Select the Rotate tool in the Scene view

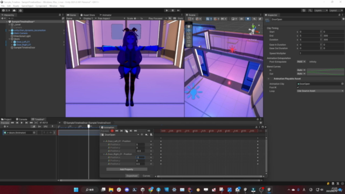(x=189, y=34)
